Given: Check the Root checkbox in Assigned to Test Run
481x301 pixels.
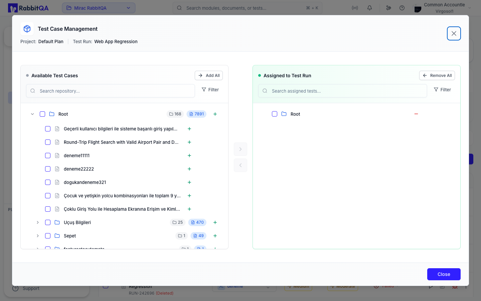Looking at the screenshot, I should [x=275, y=114].
